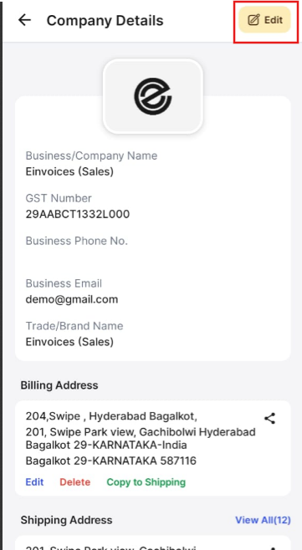Click the Shipping Address section heading
The image size is (302, 550).
click(x=66, y=520)
